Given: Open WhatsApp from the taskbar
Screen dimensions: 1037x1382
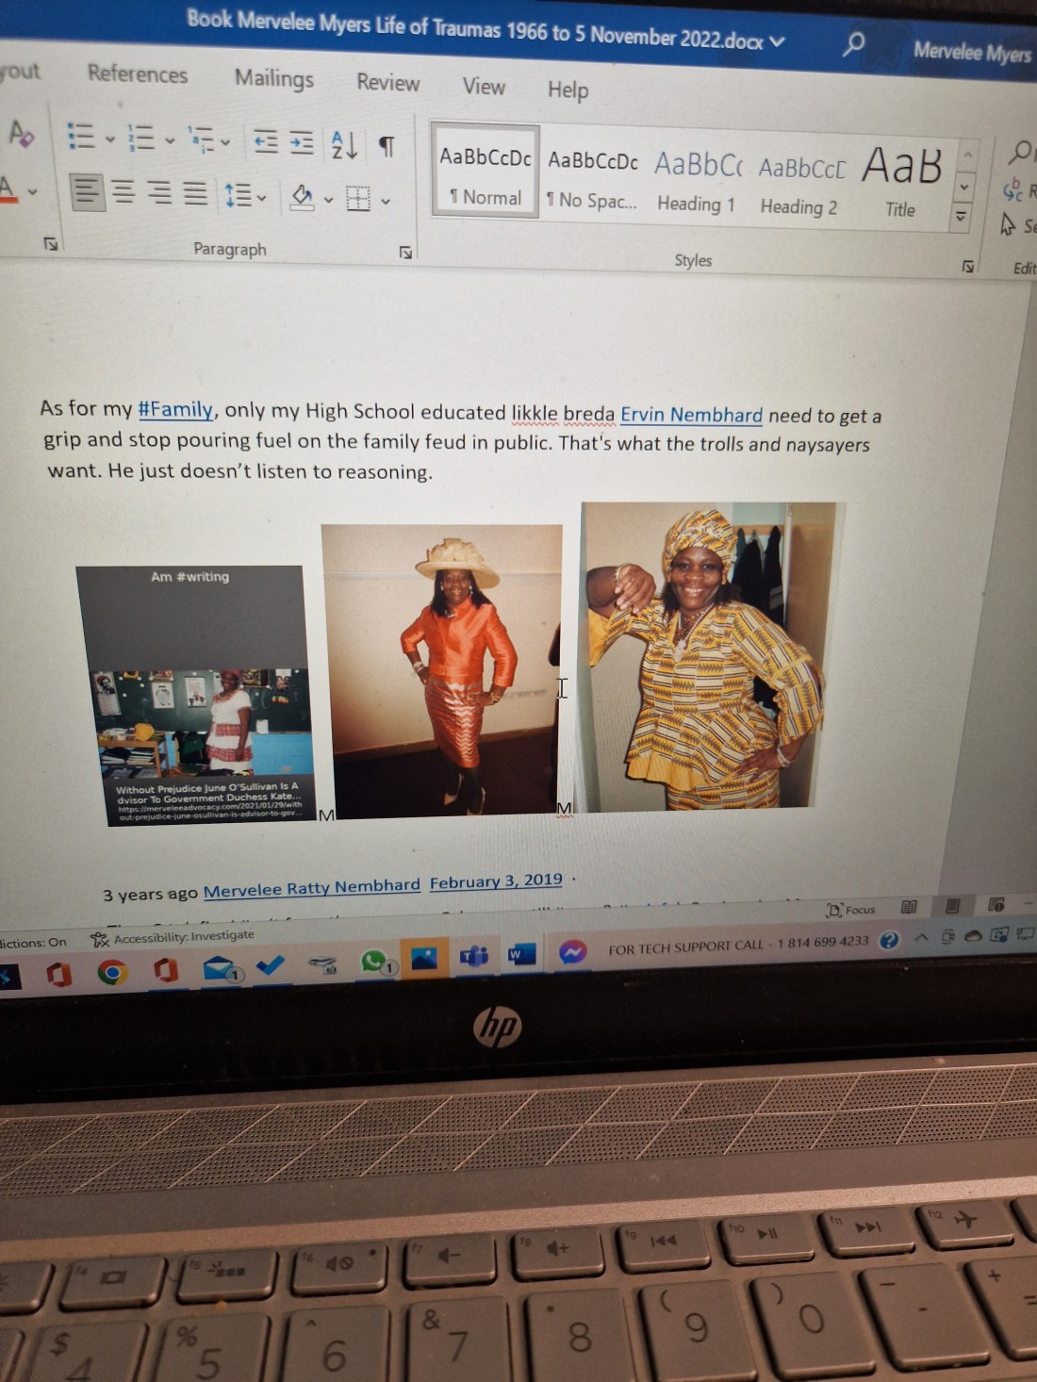Looking at the screenshot, I should [374, 962].
